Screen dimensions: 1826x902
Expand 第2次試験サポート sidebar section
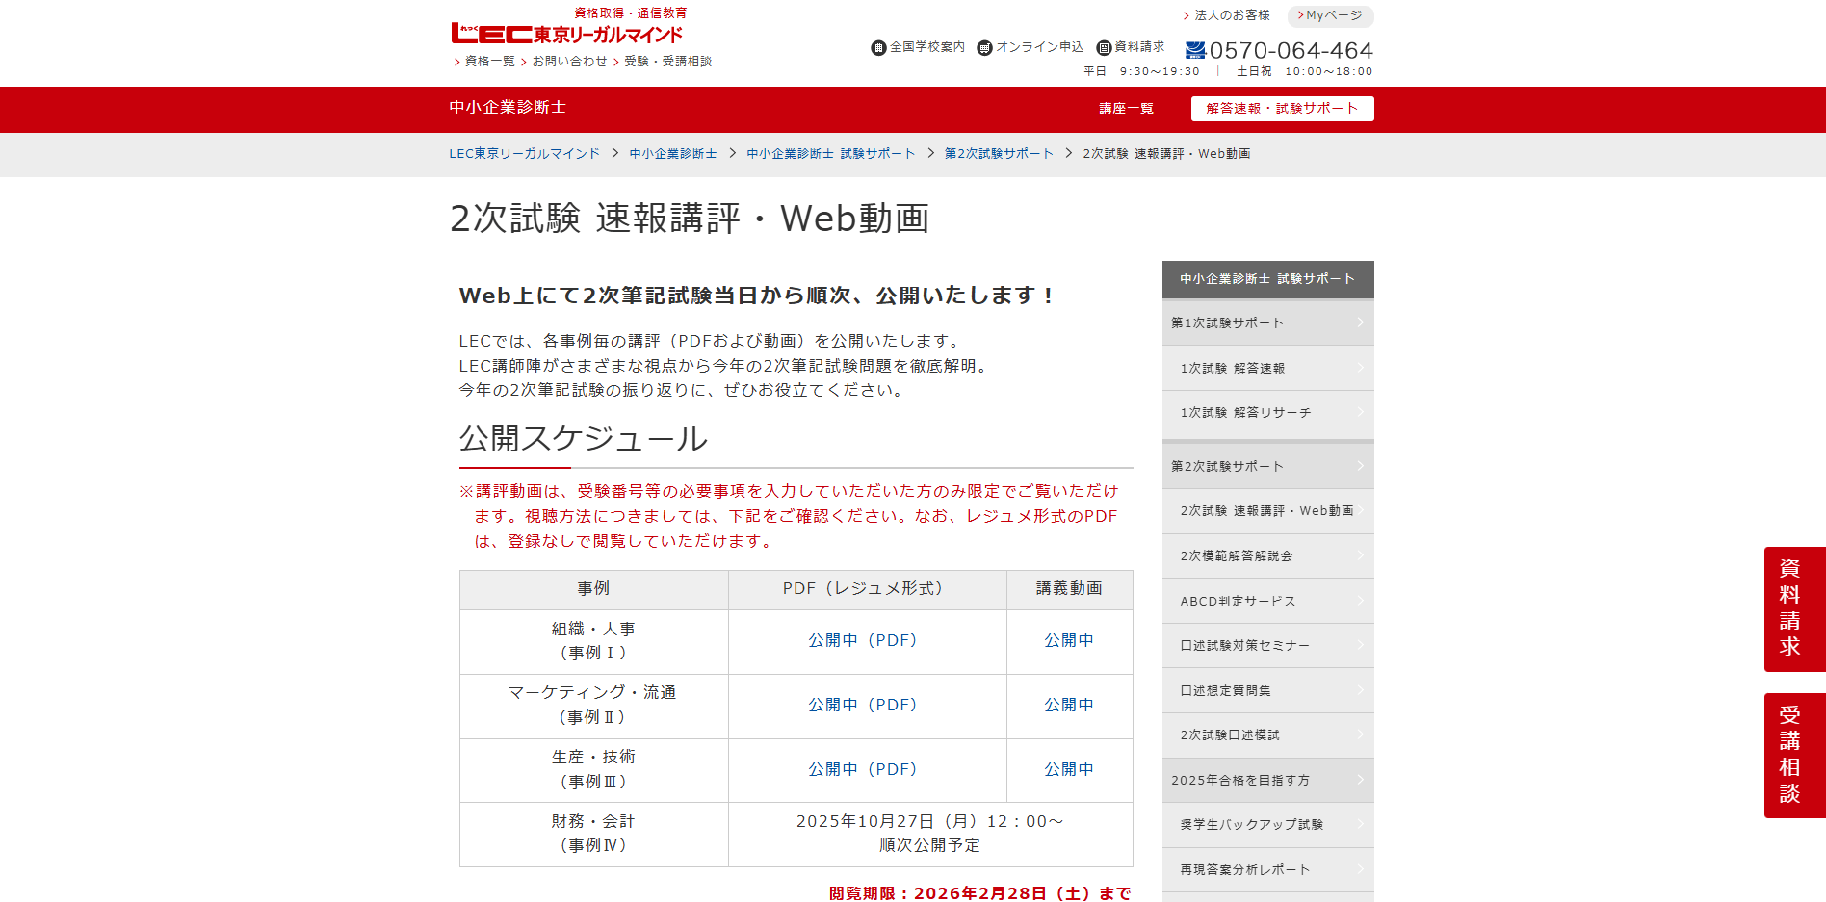(x=1267, y=467)
